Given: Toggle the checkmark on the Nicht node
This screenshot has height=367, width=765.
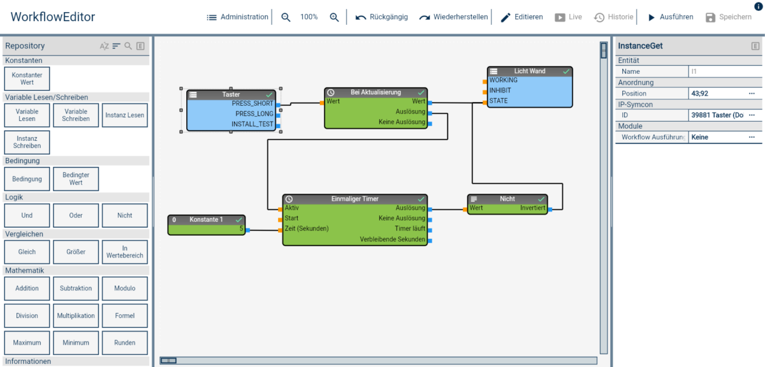Looking at the screenshot, I should pyautogui.click(x=541, y=198).
